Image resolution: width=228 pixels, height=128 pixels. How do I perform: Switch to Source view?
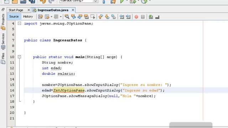[14, 17]
